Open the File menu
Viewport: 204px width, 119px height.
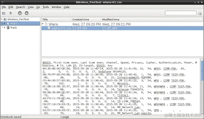pos(4,7)
